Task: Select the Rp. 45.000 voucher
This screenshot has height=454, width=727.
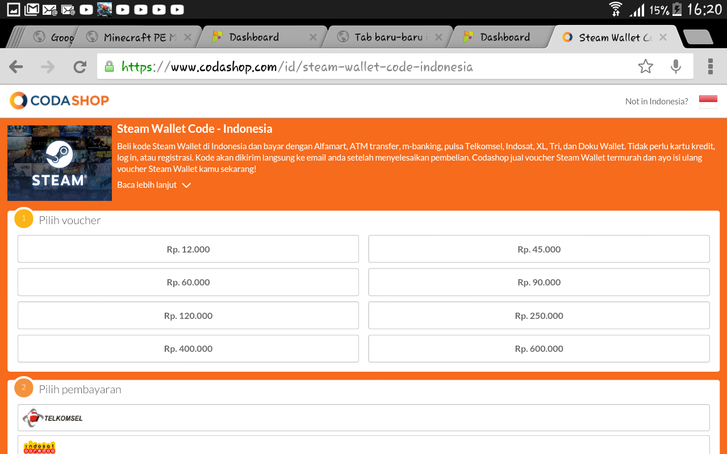Action: 539,249
